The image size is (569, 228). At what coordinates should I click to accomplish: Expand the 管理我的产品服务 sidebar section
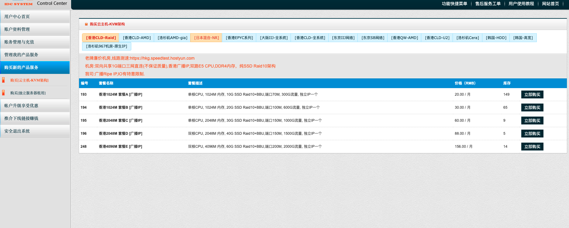point(35,55)
